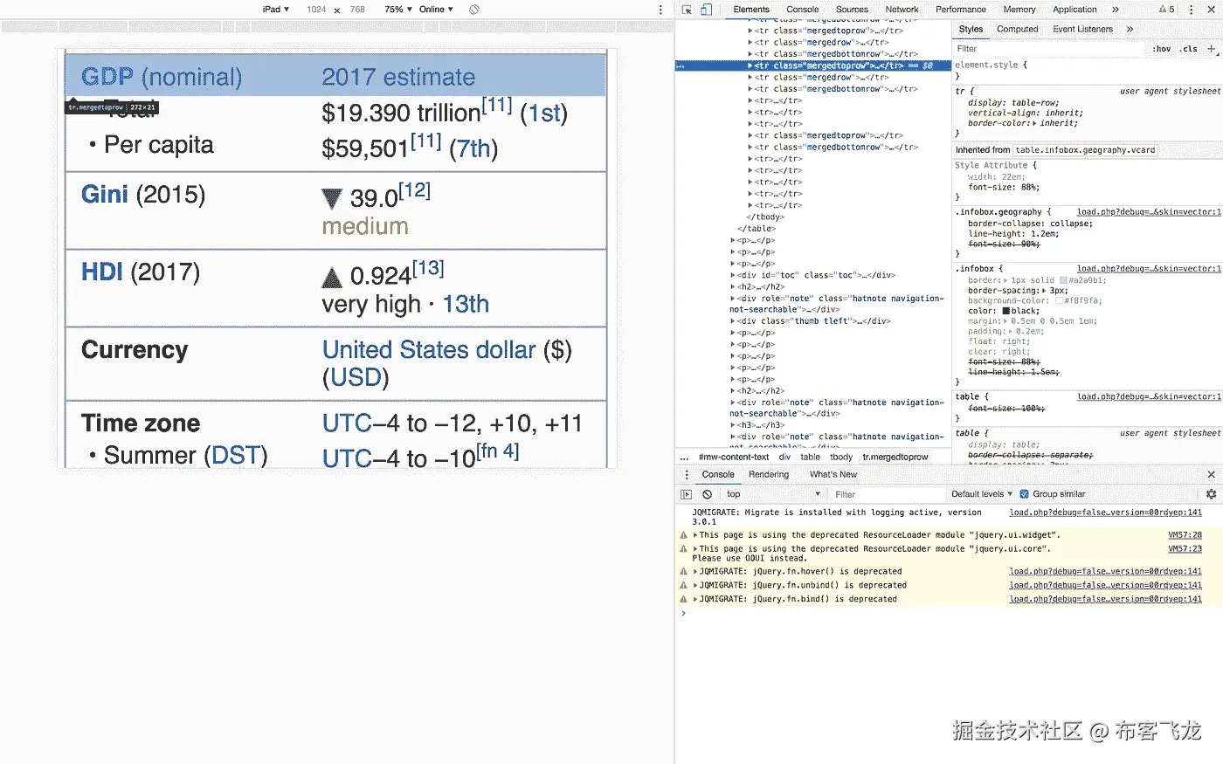Open the 75% zoom dropdown
This screenshot has height=764, width=1223.
[x=398, y=10]
